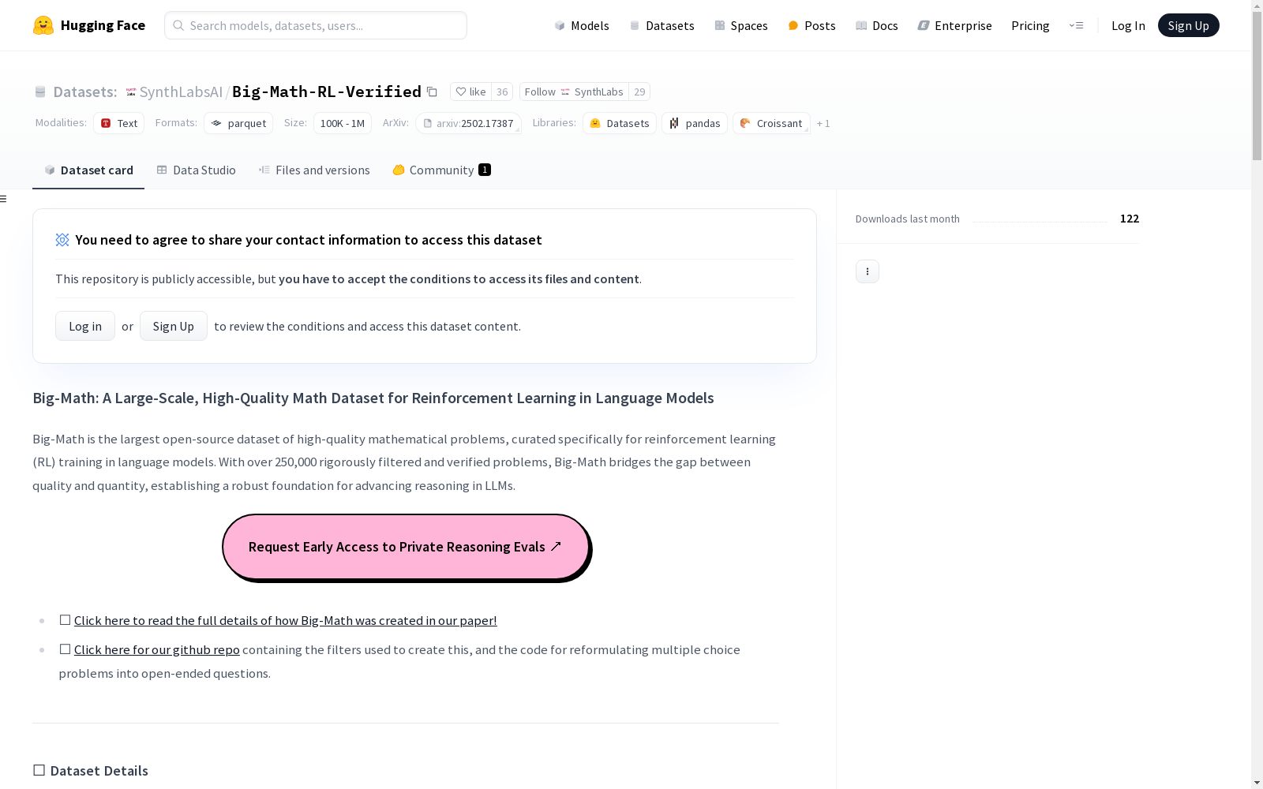The image size is (1263, 789).
Task: Open the Big-Math-RL-Verified dataset title link
Action: point(327,92)
